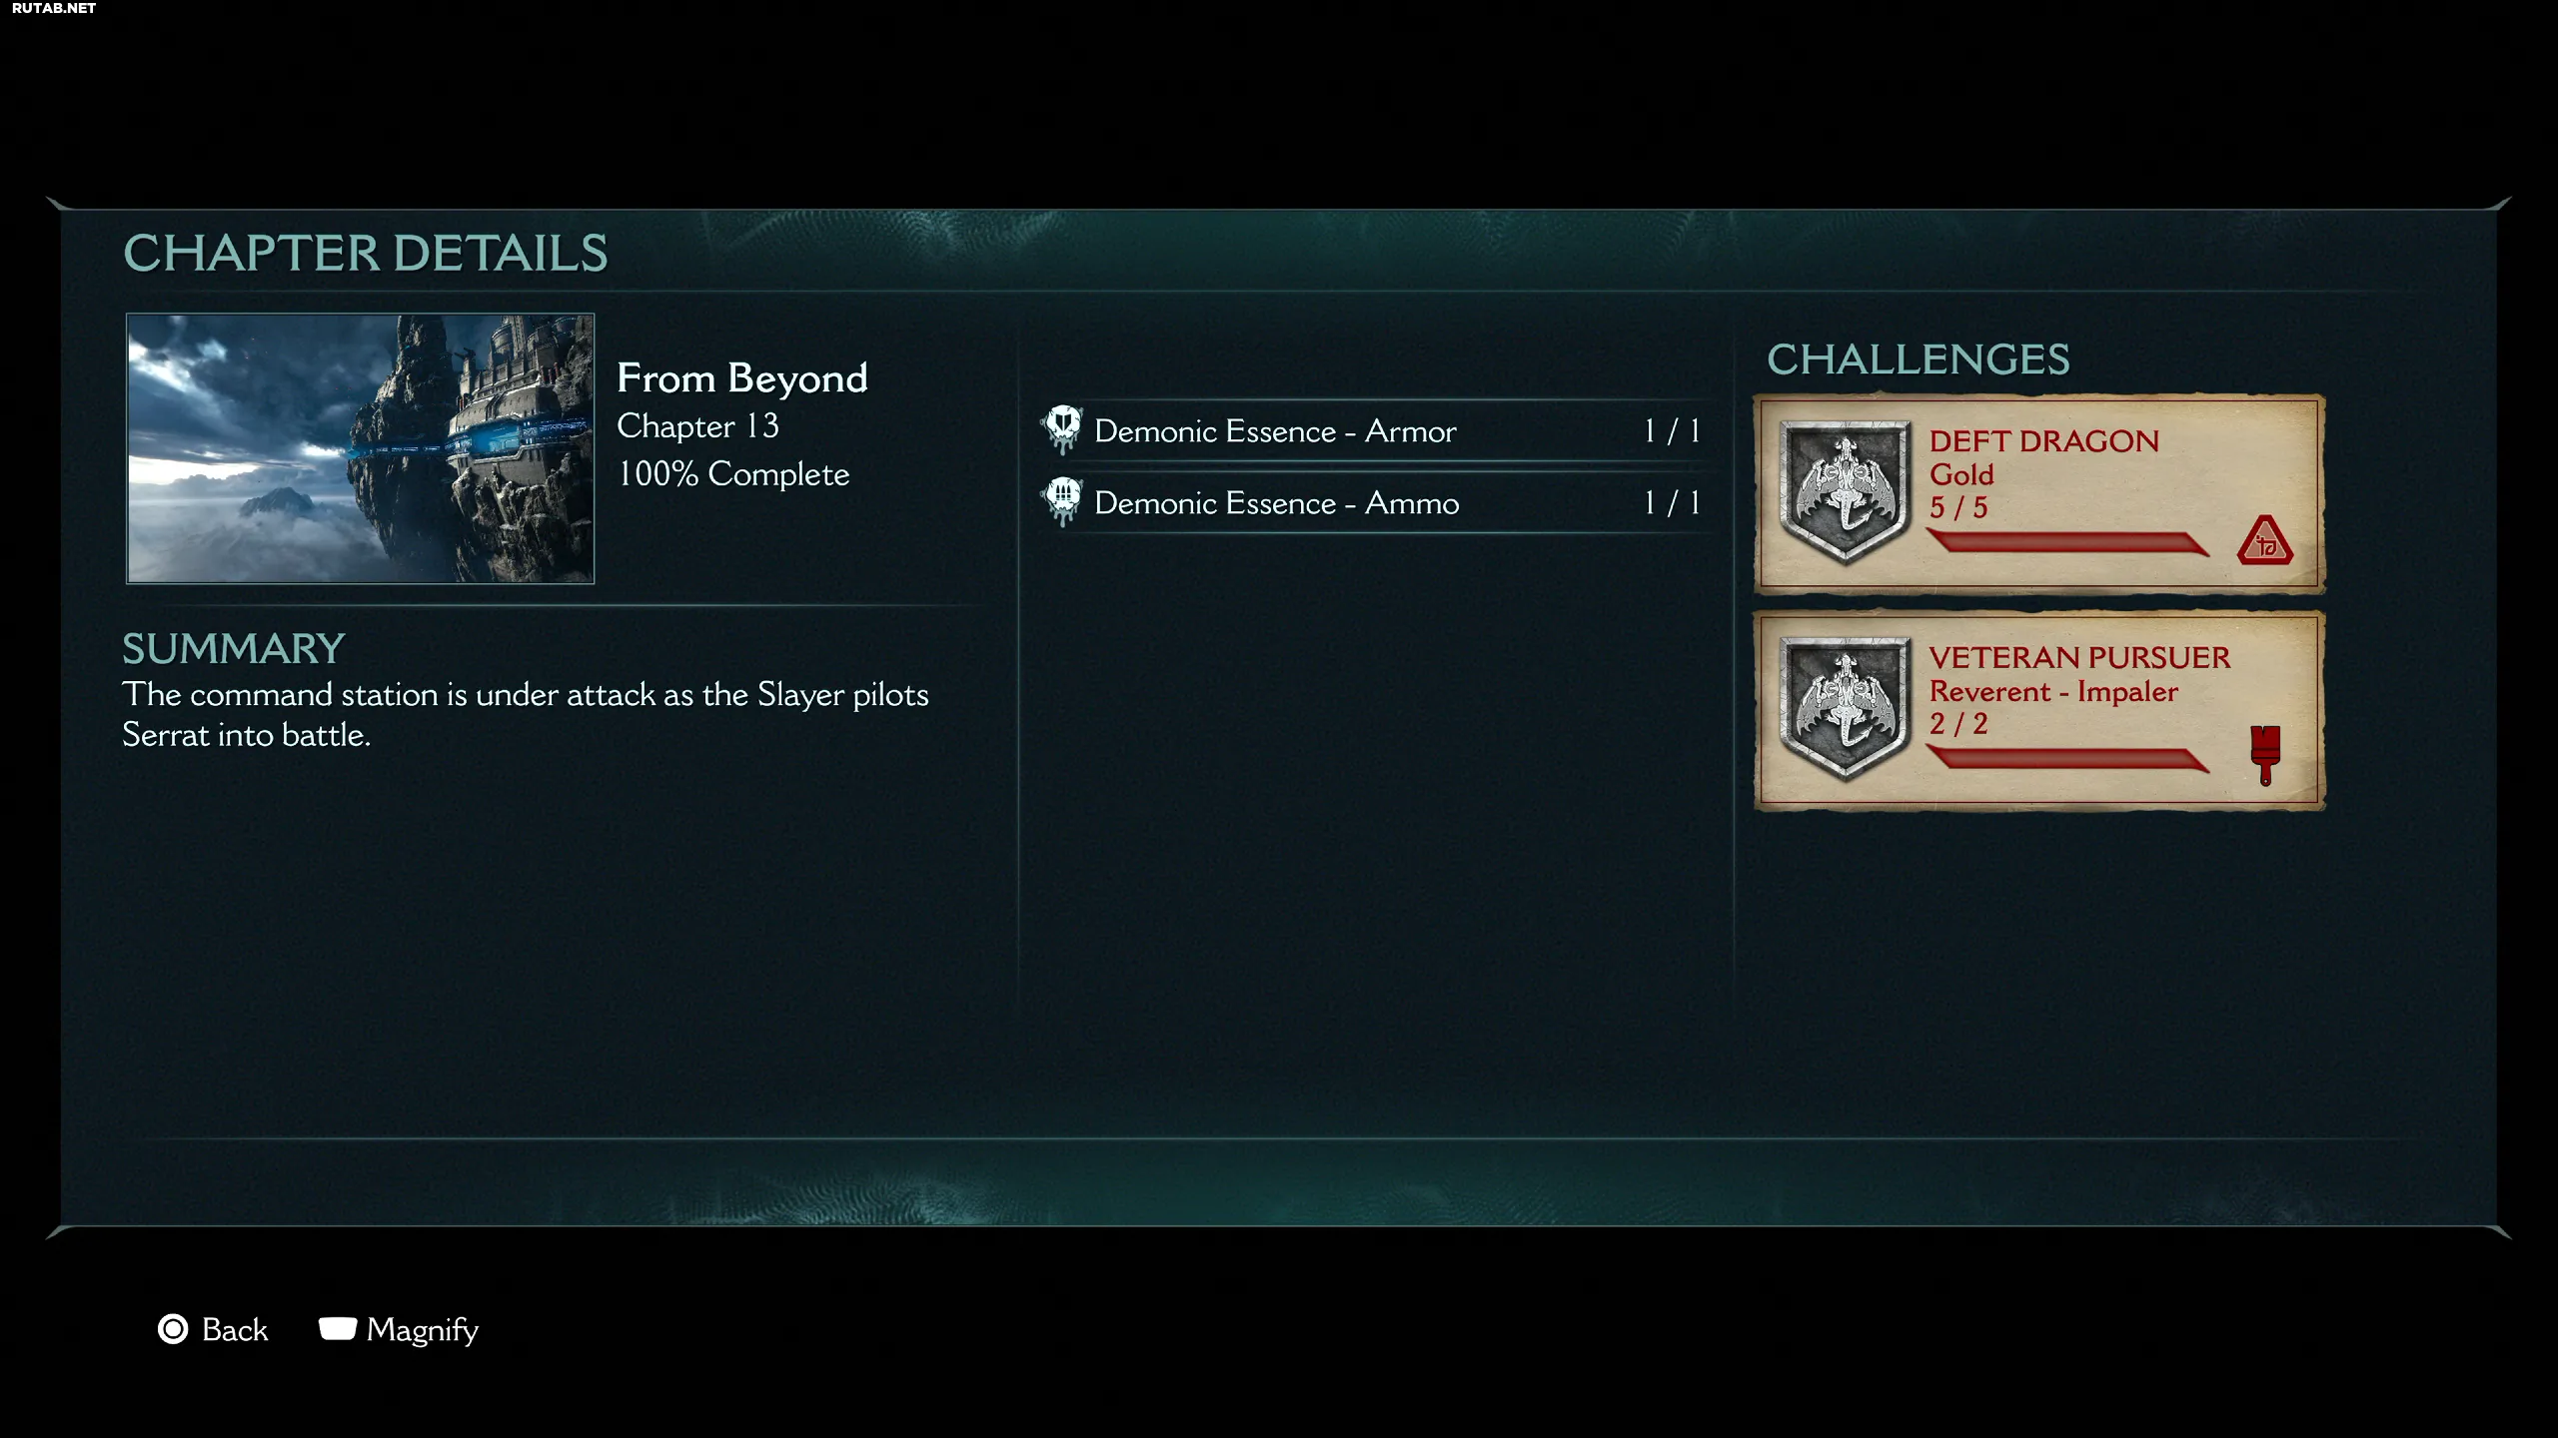This screenshot has height=1438, width=2558.
Task: Select the VETERAN PURSUER challenge title
Action: click(2079, 658)
